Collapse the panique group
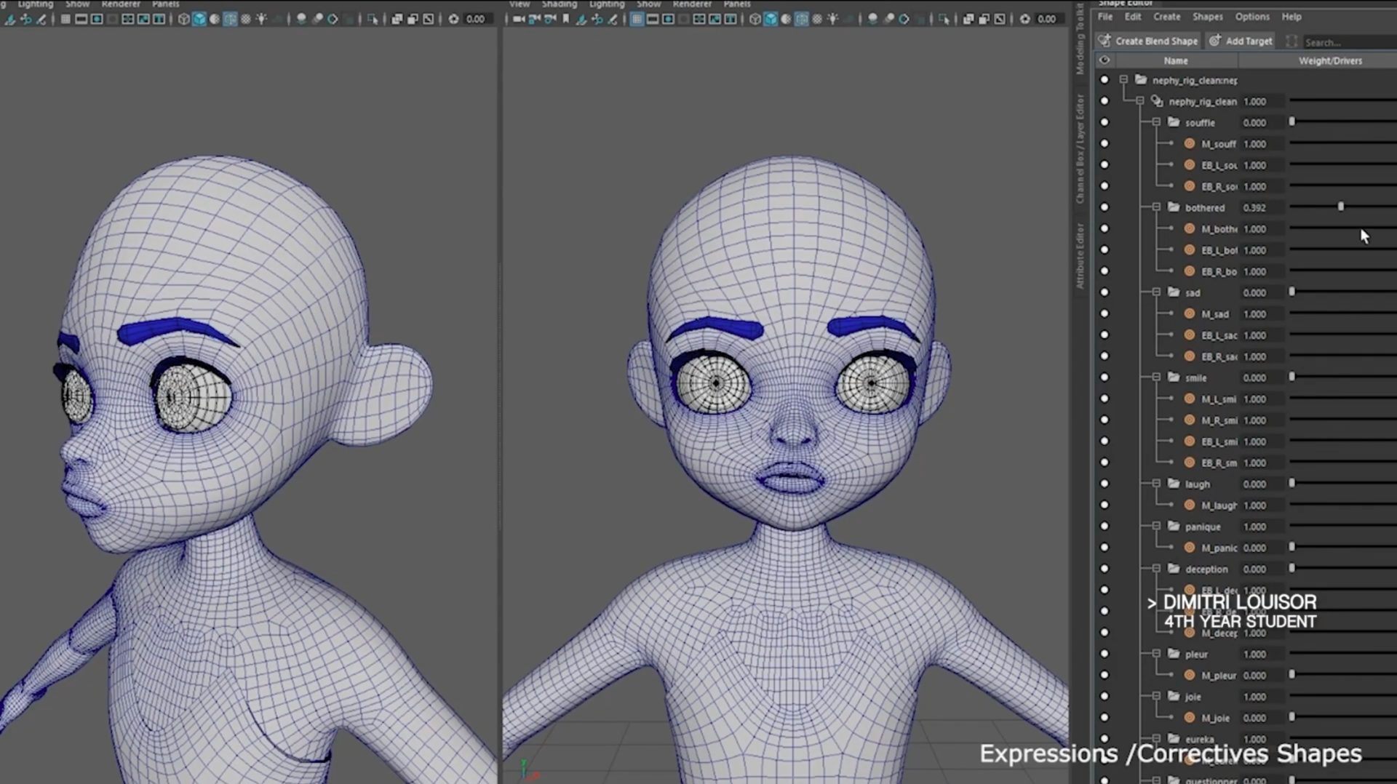 coord(1156,527)
